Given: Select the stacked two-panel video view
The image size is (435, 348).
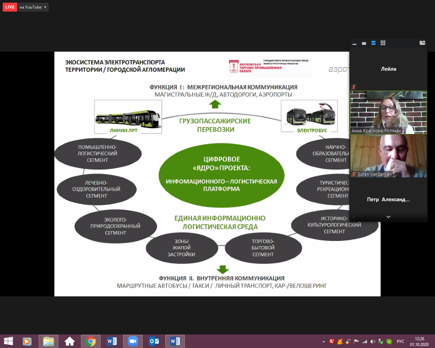Looking at the screenshot, I should [373, 43].
